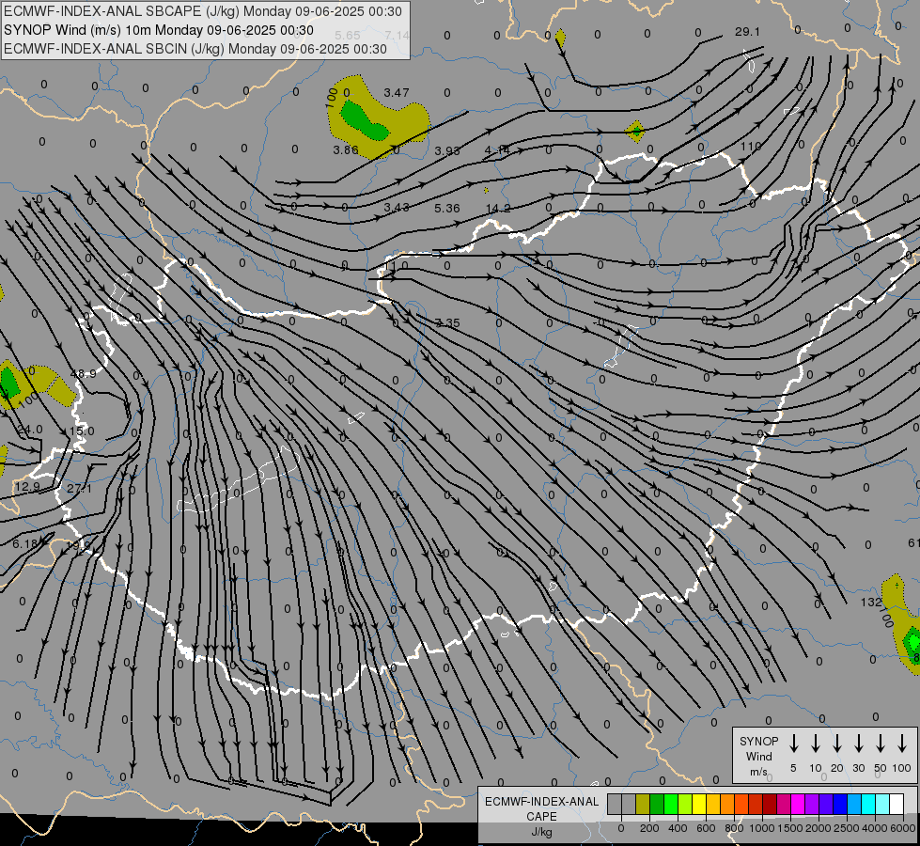This screenshot has width=920, height=846.
Task: Click the dark green swatch right of 200
Action: click(x=657, y=804)
